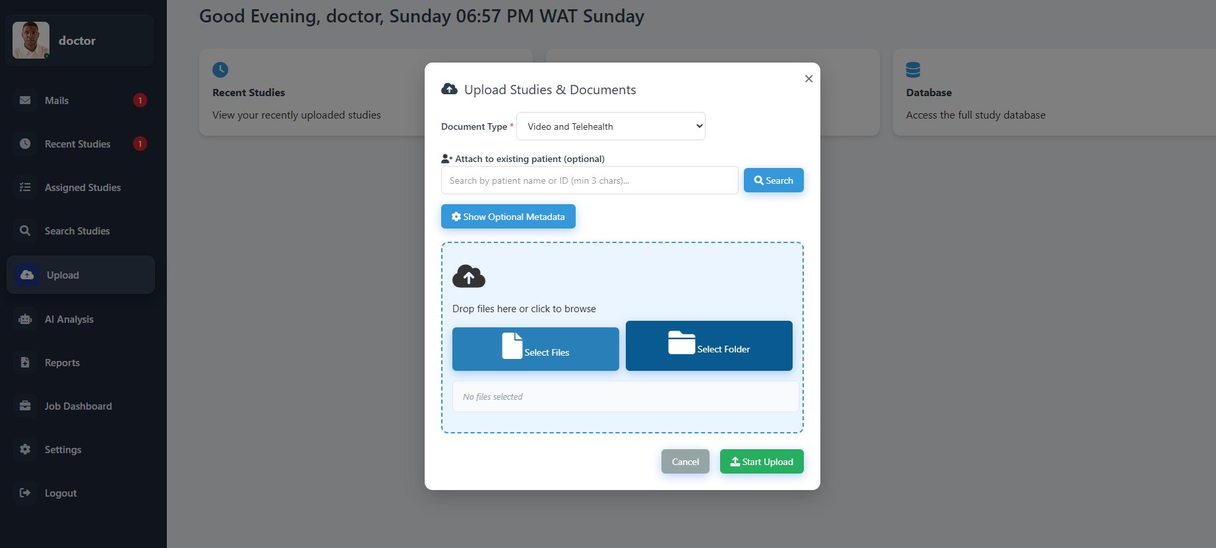1216x548 pixels.
Task: Click the Cancel button
Action: tap(685, 462)
